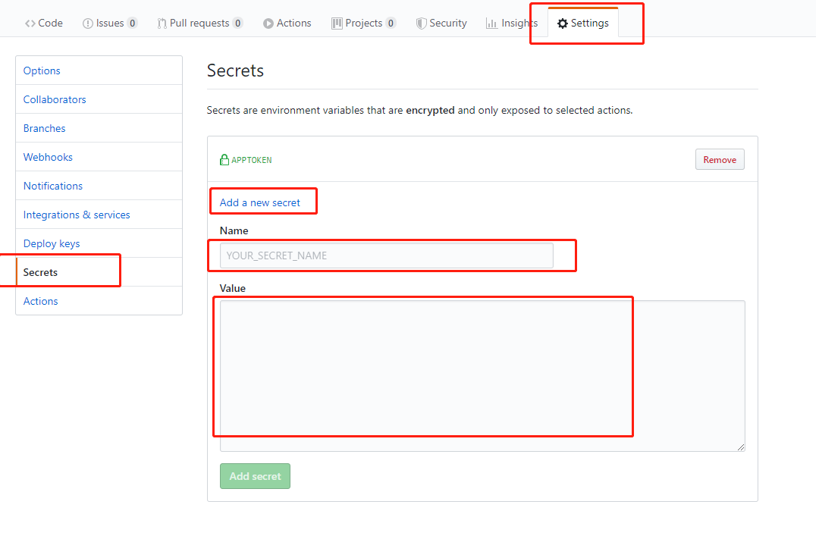Open the Actions tab in top navigation

287,23
